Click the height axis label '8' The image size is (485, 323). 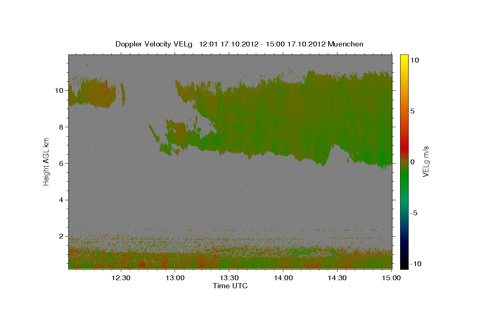click(x=61, y=127)
